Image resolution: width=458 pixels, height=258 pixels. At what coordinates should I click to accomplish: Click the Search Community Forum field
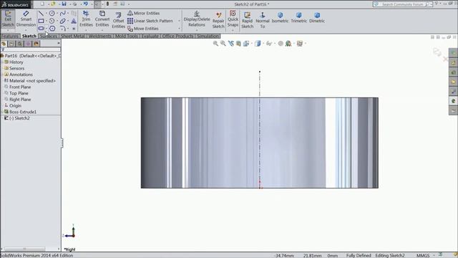point(402,4)
